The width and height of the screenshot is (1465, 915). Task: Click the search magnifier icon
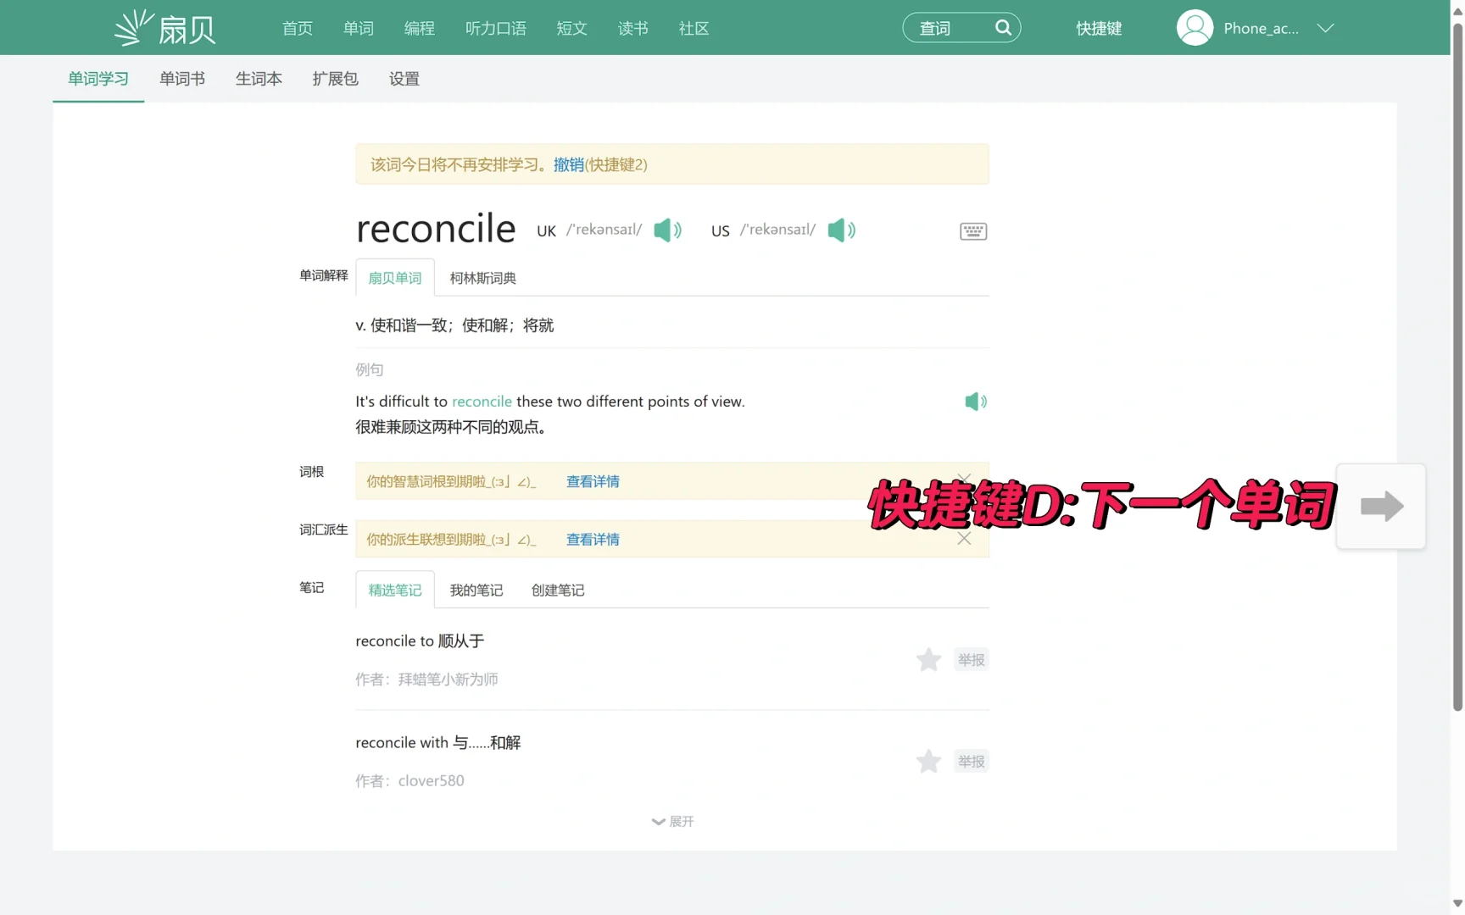coord(1002,27)
